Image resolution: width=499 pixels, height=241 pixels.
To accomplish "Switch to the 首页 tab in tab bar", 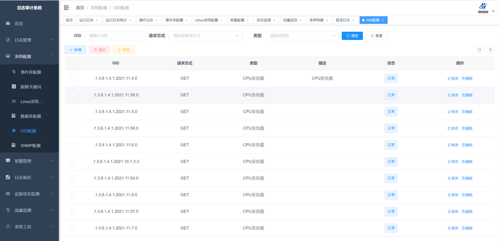I will click(x=69, y=21).
